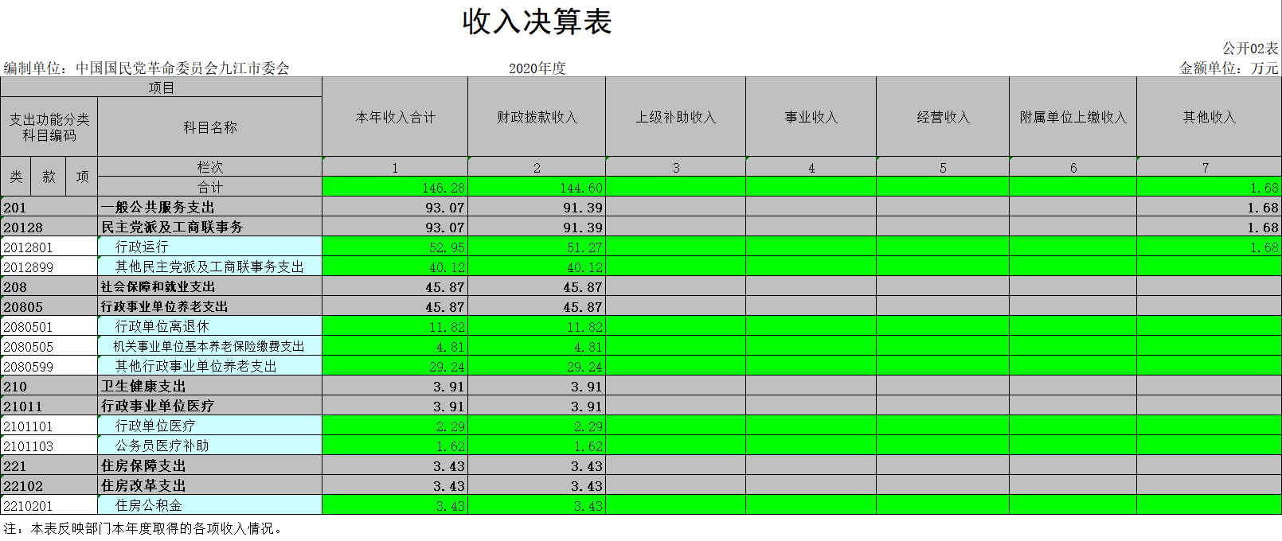Select the 其他收入 column header
1282x541 pixels.
pos(1209,117)
